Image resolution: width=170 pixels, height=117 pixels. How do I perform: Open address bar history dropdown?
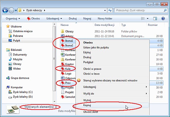click(x=105, y=10)
